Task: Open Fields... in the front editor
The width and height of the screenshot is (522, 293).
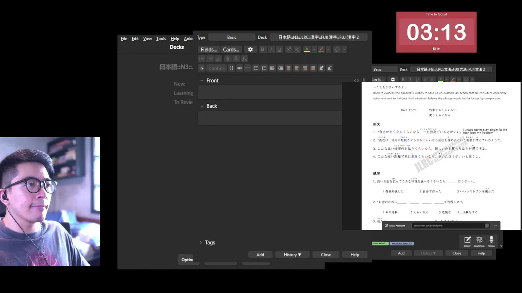Action: tap(209, 49)
